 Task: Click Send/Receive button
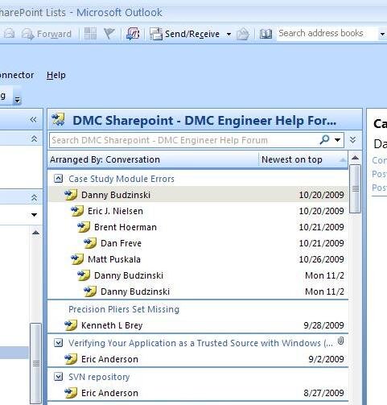[185, 34]
